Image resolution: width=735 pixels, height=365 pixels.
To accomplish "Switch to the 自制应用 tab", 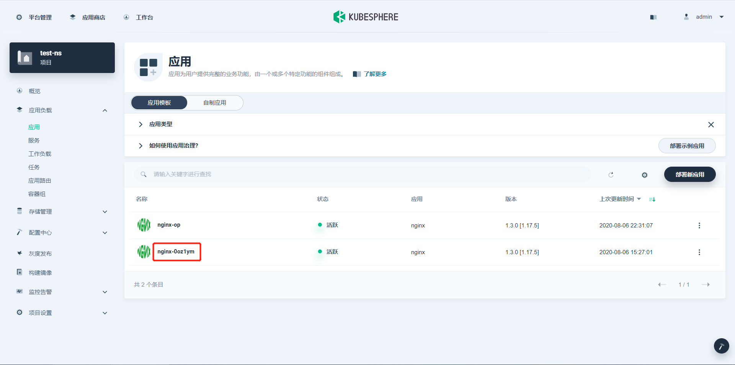I will coord(215,102).
